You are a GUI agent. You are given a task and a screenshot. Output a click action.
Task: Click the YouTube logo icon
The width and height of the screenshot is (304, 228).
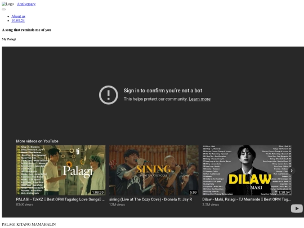click(297, 209)
